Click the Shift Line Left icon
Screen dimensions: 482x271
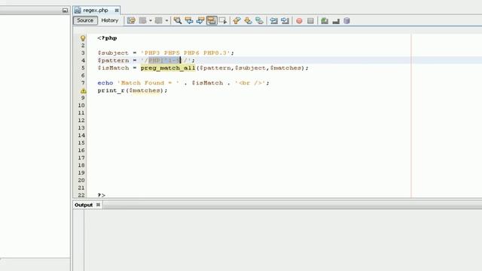point(273,20)
